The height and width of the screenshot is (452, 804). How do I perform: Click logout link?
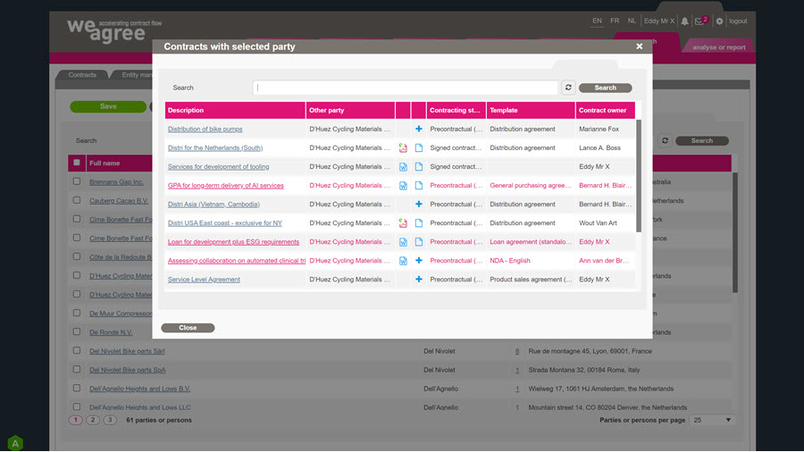[x=738, y=21]
